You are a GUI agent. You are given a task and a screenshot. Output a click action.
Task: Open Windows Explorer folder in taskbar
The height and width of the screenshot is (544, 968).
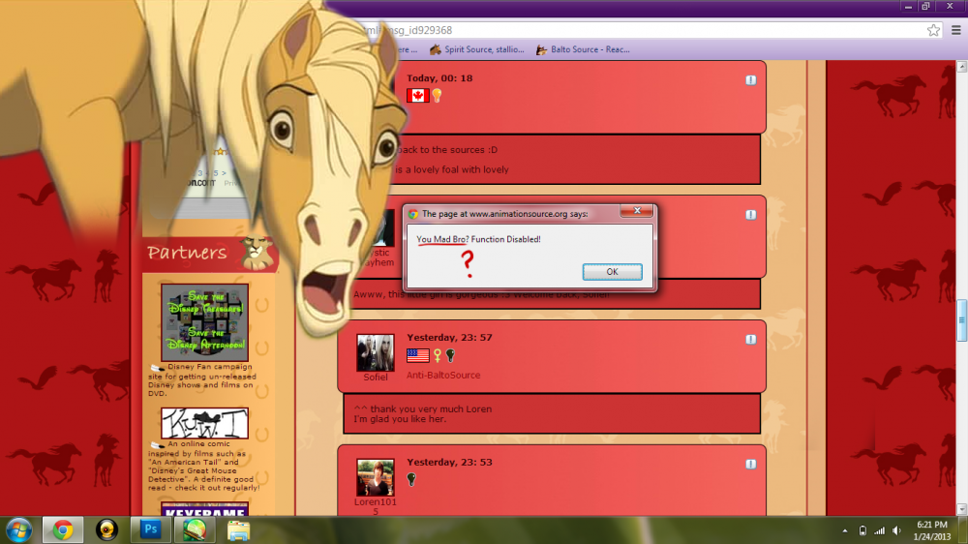click(238, 530)
